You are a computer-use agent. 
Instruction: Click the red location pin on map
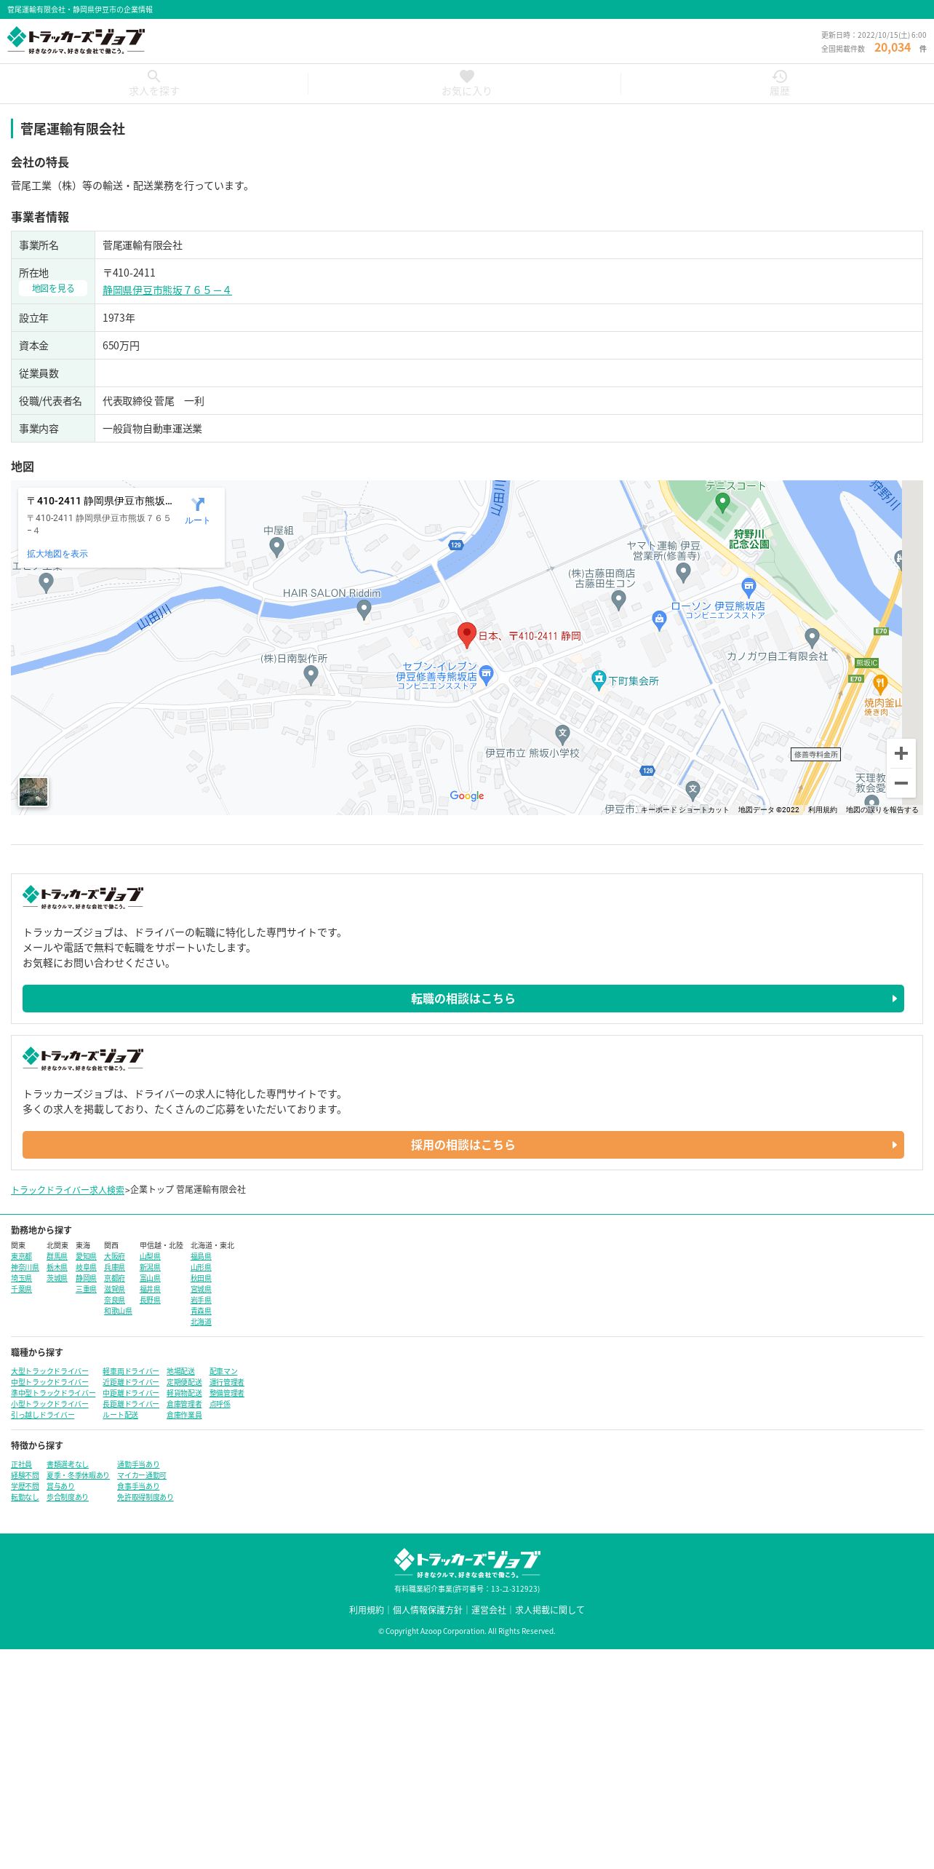click(466, 635)
